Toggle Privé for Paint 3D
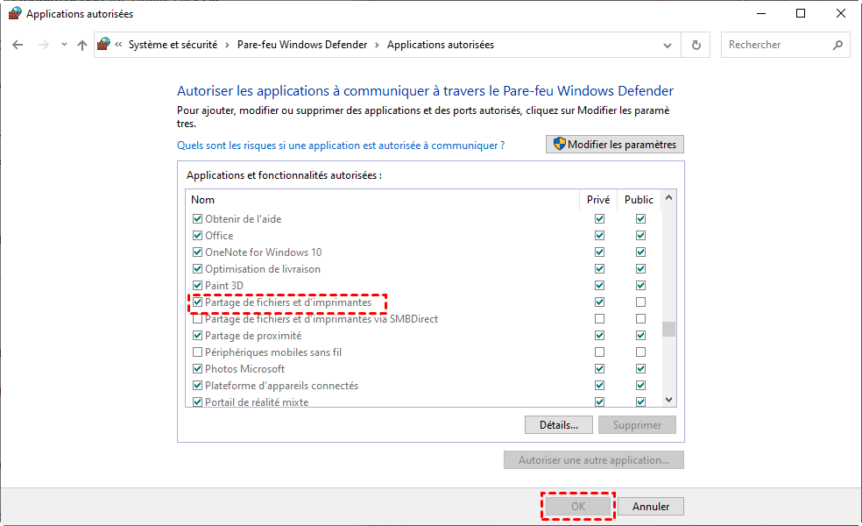This screenshot has height=526, width=862. pyautogui.click(x=600, y=286)
